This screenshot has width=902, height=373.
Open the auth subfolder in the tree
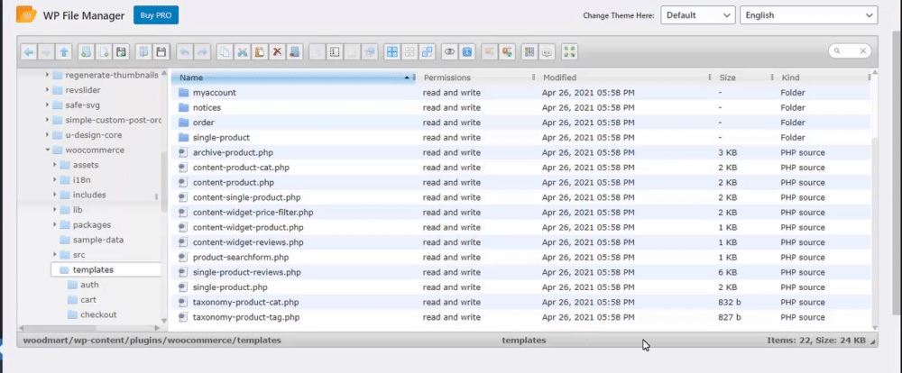tap(89, 285)
